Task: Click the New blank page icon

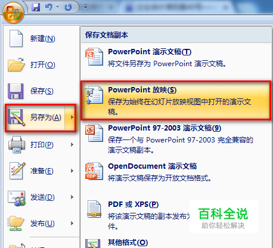Action: coord(16,39)
